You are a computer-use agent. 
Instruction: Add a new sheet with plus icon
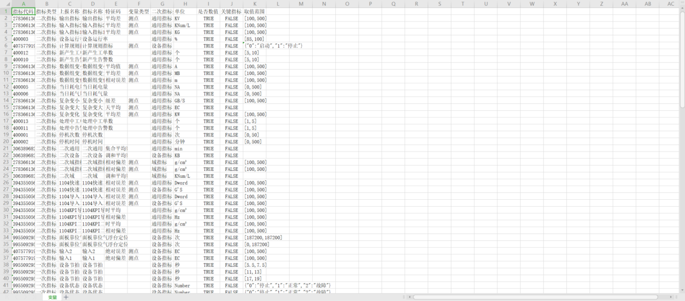tap(66, 297)
